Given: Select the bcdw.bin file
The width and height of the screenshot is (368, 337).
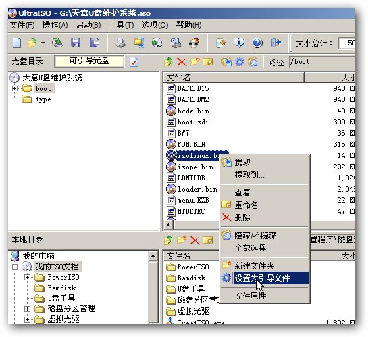Looking at the screenshot, I should [194, 111].
